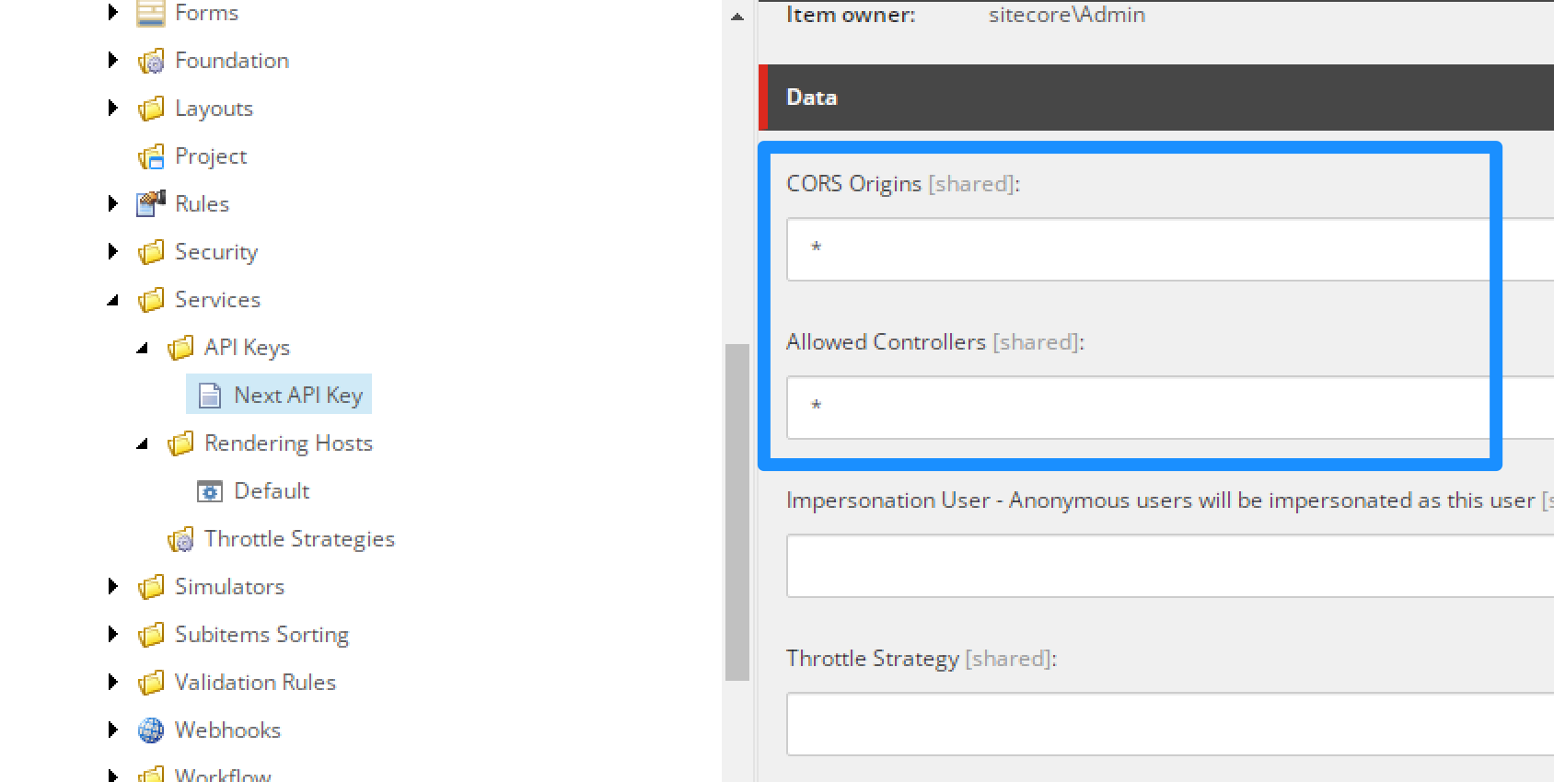Click the tree scrollbar up arrow
The width and height of the screenshot is (1554, 782).
(737, 16)
